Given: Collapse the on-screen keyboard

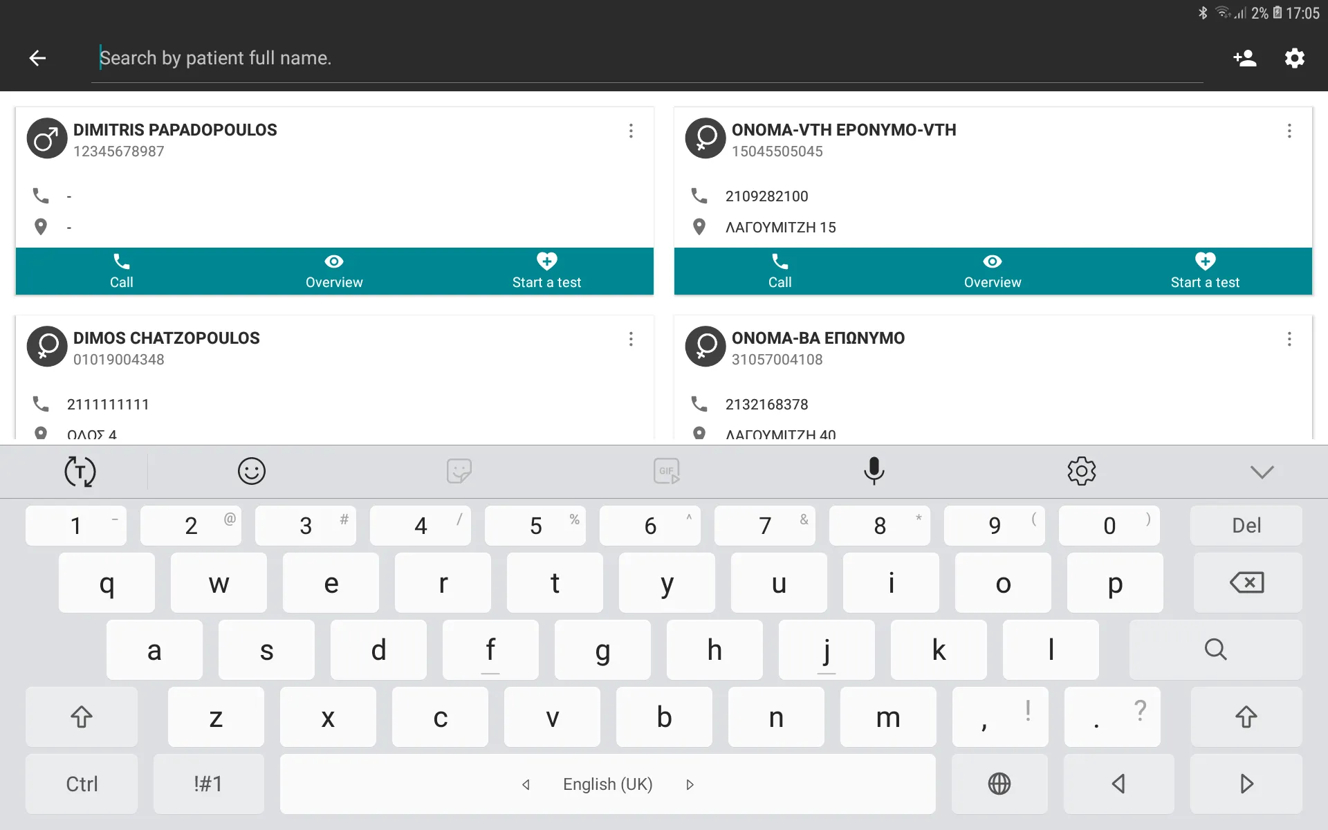Looking at the screenshot, I should coord(1262,470).
